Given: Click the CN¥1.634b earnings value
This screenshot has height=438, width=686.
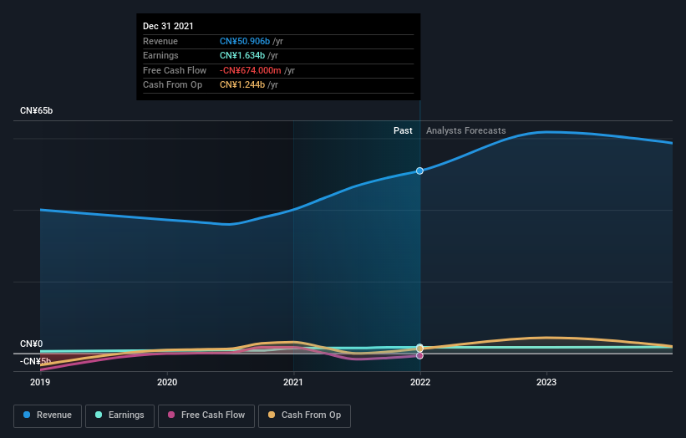Looking at the screenshot, I should [x=242, y=55].
